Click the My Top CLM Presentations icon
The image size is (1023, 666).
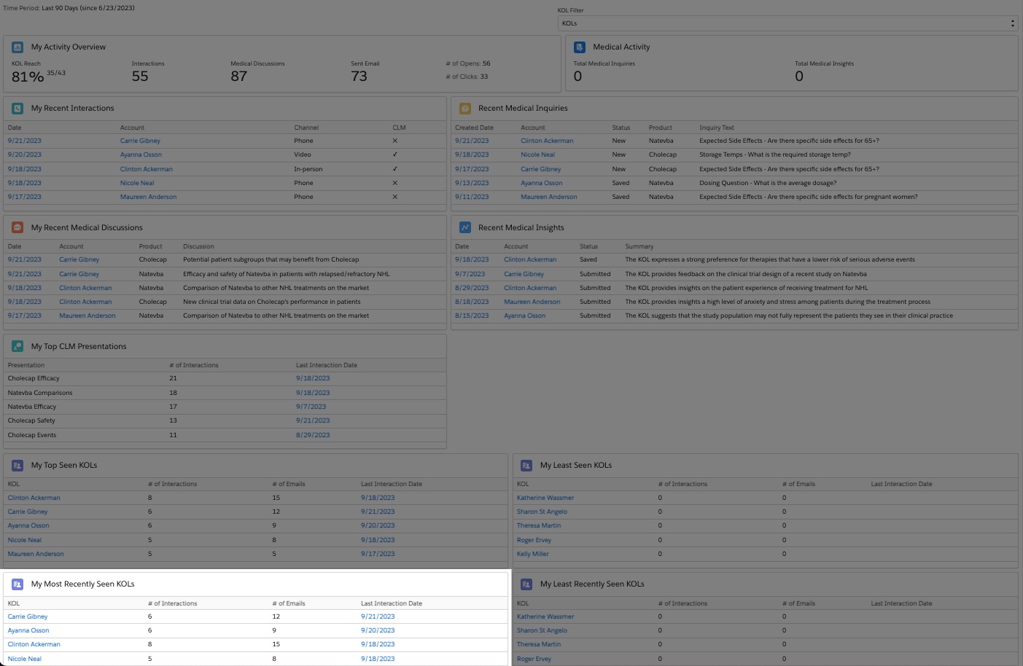point(17,346)
